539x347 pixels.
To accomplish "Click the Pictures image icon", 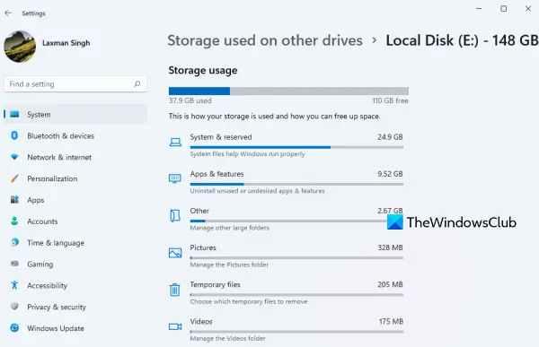I will pyautogui.click(x=175, y=253).
